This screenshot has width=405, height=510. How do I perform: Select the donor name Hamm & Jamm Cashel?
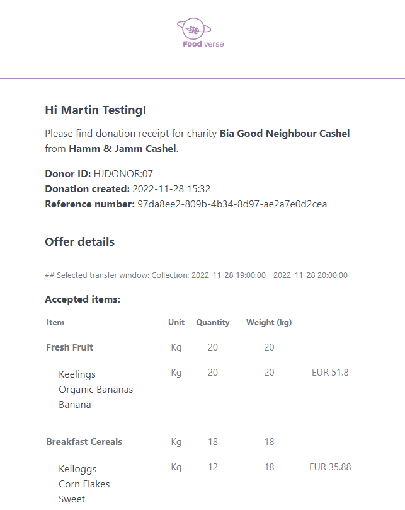[123, 149]
